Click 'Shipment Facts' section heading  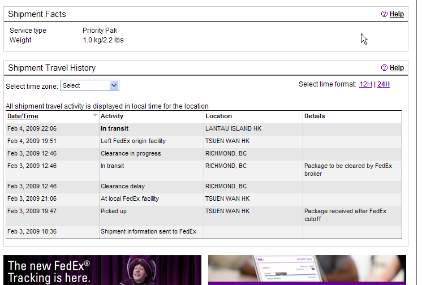37,14
